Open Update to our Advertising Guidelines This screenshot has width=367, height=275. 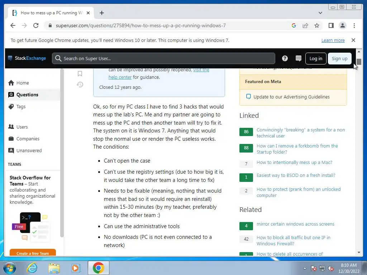click(291, 97)
